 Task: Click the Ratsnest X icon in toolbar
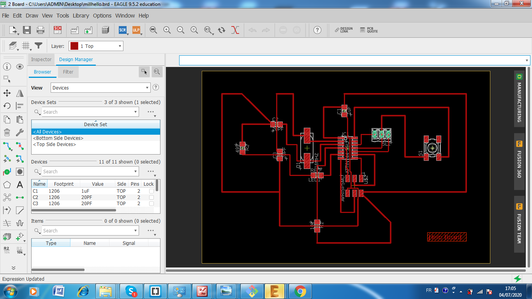pos(235,30)
